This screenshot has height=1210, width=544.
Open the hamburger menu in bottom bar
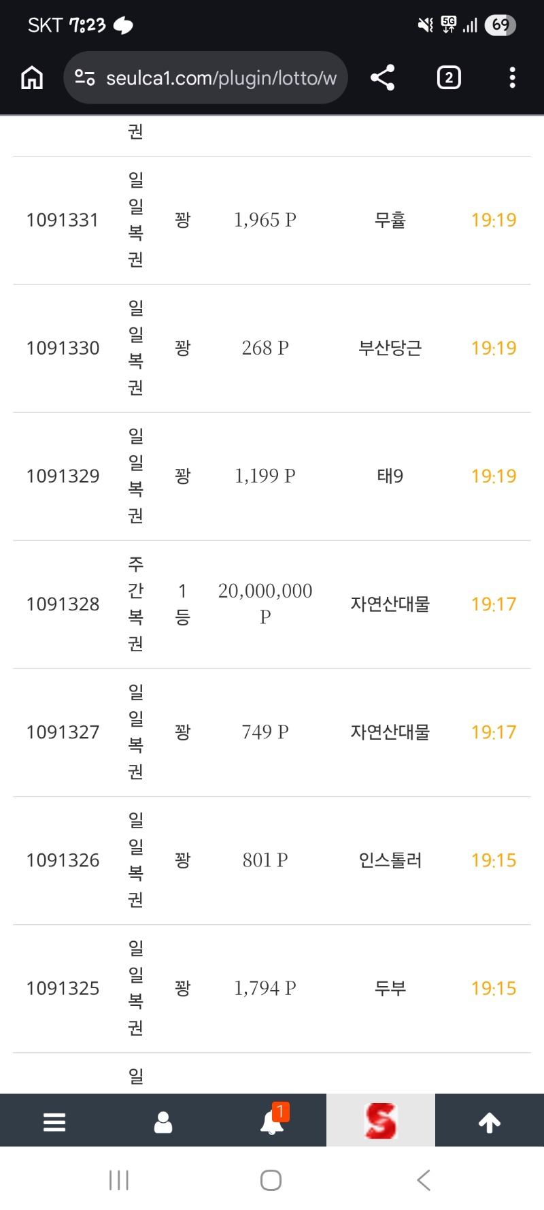54,1122
